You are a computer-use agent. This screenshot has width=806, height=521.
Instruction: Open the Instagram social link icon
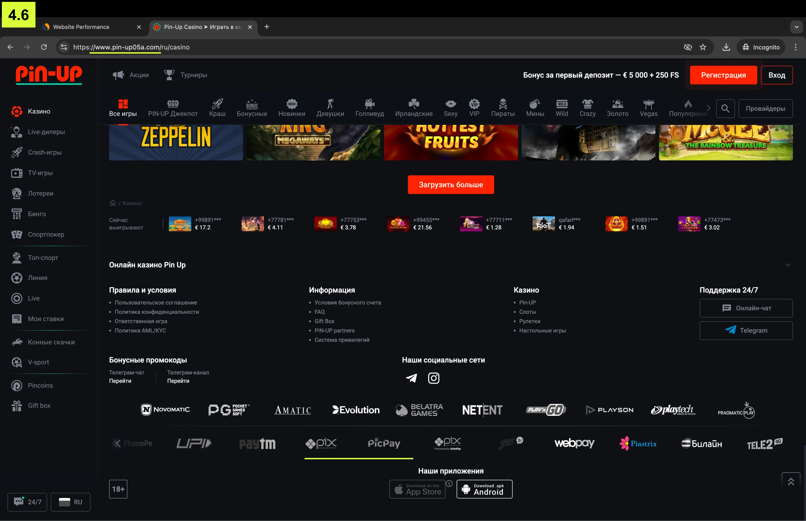tap(433, 378)
